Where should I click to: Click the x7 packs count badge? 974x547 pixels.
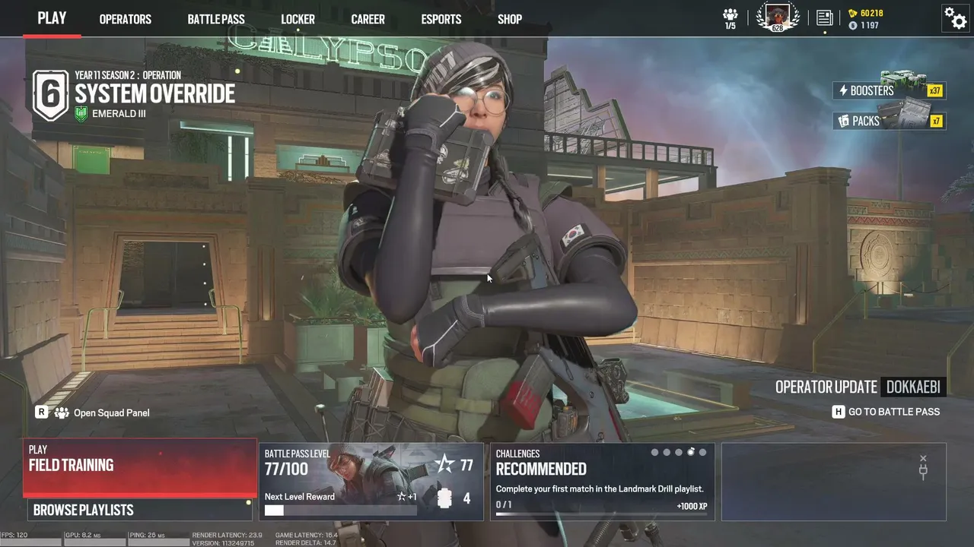(937, 121)
